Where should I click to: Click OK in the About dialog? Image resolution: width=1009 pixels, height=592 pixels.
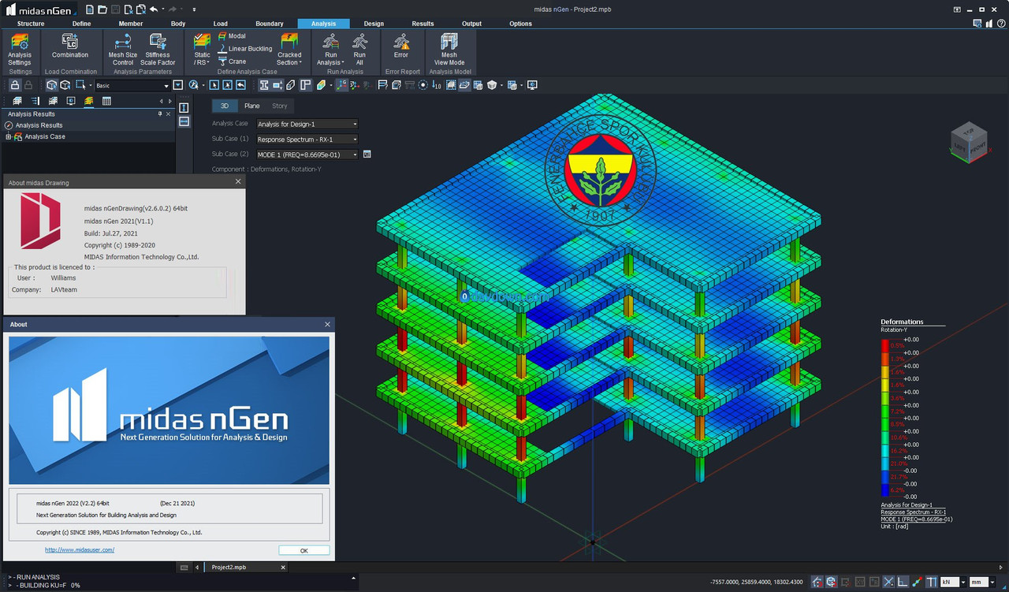click(x=303, y=551)
